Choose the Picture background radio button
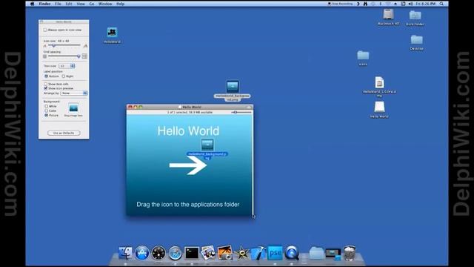 coord(46,116)
